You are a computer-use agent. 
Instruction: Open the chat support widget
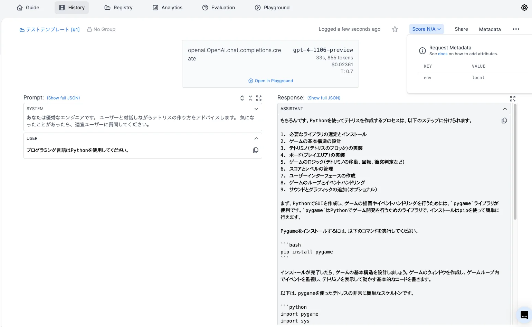click(x=524, y=315)
